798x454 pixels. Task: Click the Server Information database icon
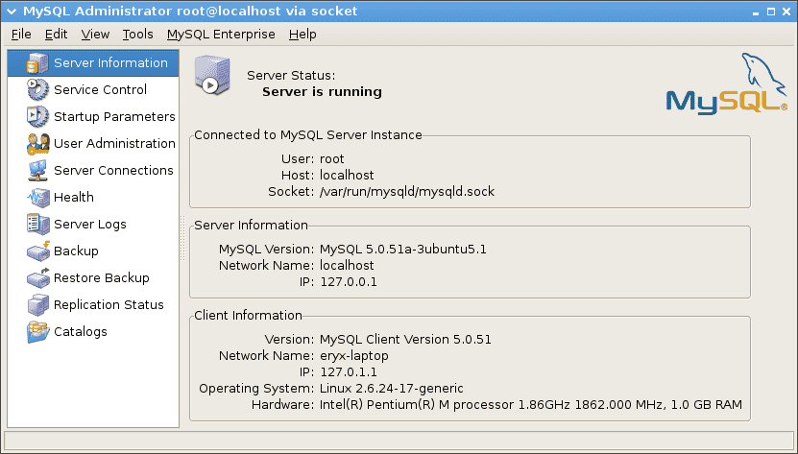click(37, 63)
